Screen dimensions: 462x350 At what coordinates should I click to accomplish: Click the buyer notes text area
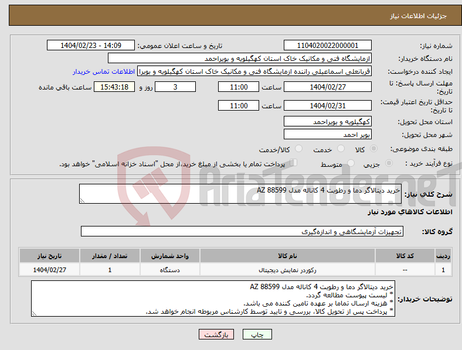213,298
